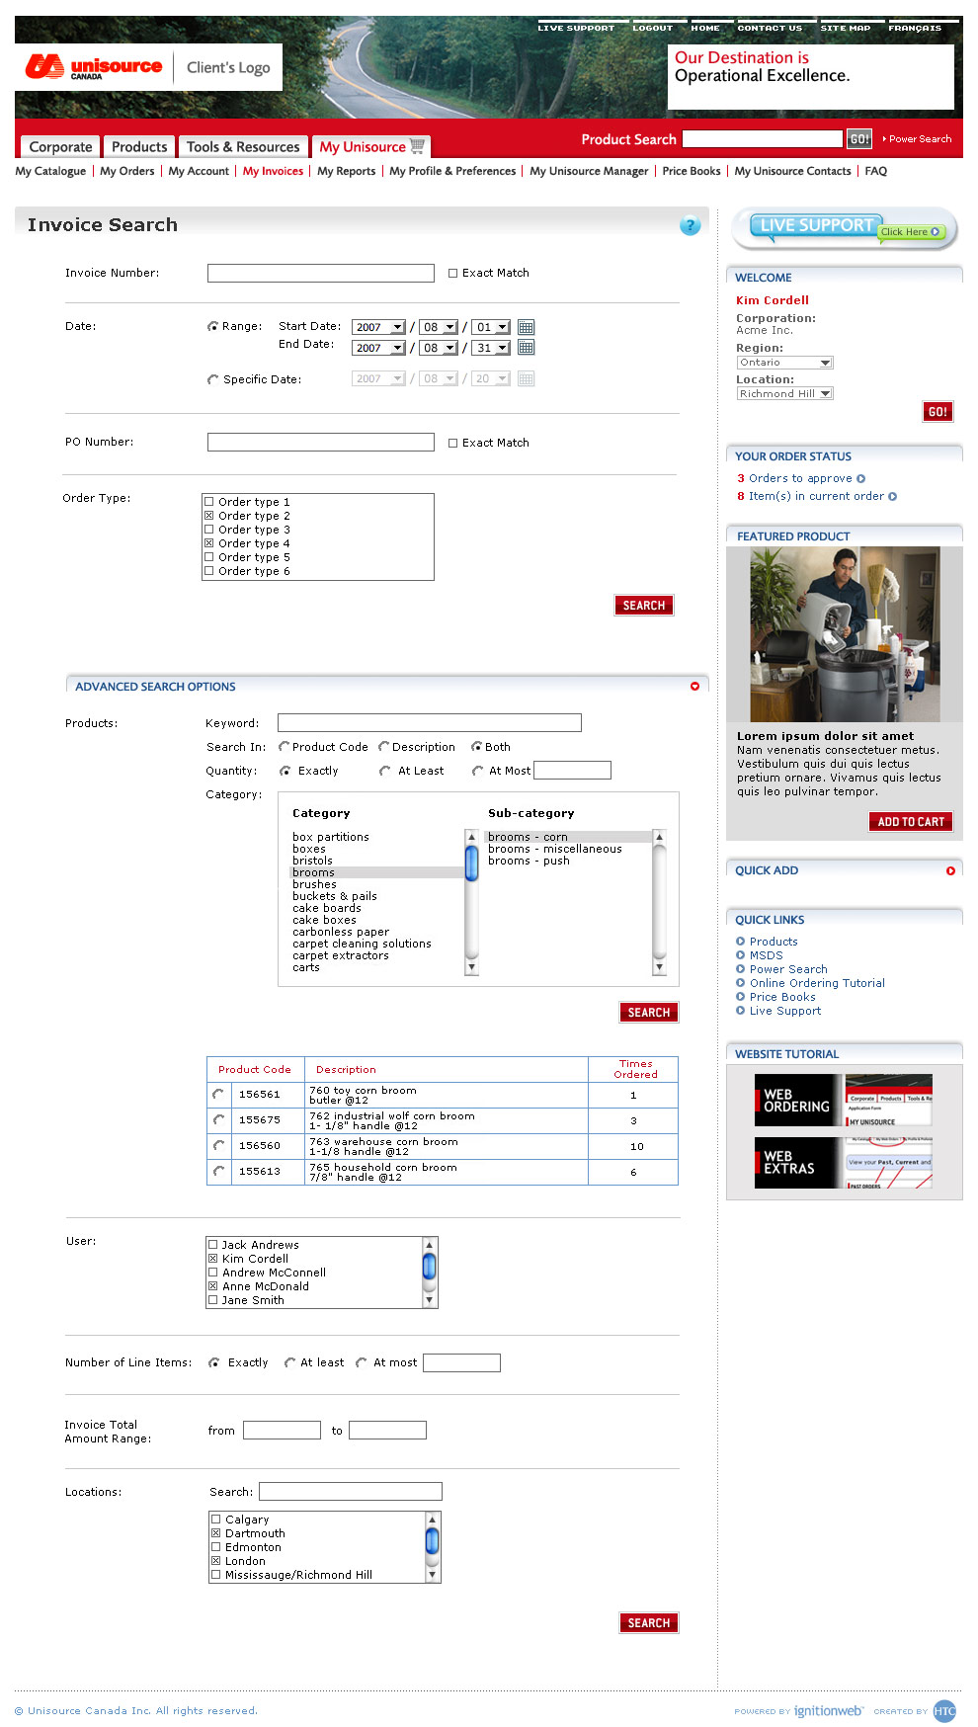Click the shopping cart icon on My Unisource
The height and width of the screenshot is (1727, 978).
click(418, 146)
